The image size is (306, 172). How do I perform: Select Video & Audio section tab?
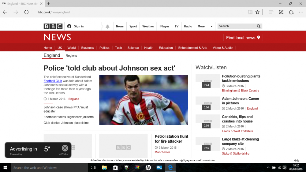222,48
